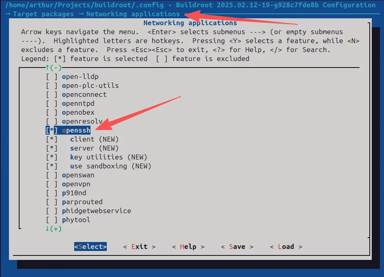Enable the openvpn checkbox
Image resolution: width=384 pixels, height=277 pixels.
tap(52, 184)
